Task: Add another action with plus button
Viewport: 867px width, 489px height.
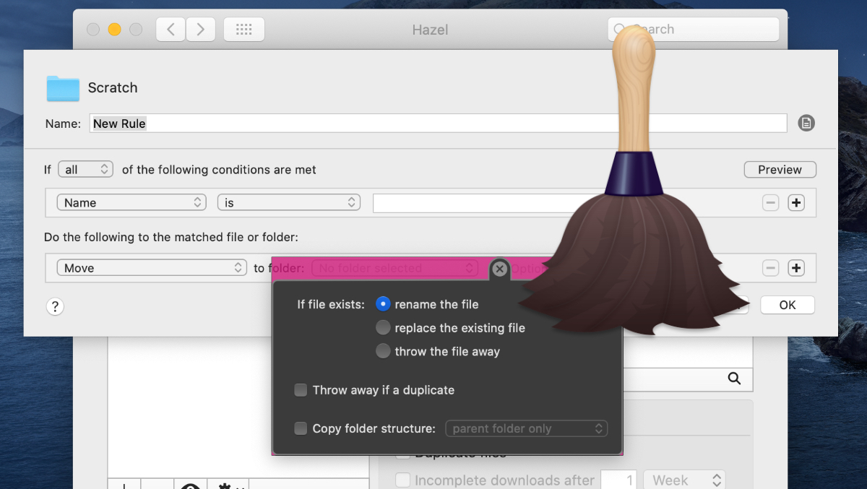Action: tap(795, 268)
